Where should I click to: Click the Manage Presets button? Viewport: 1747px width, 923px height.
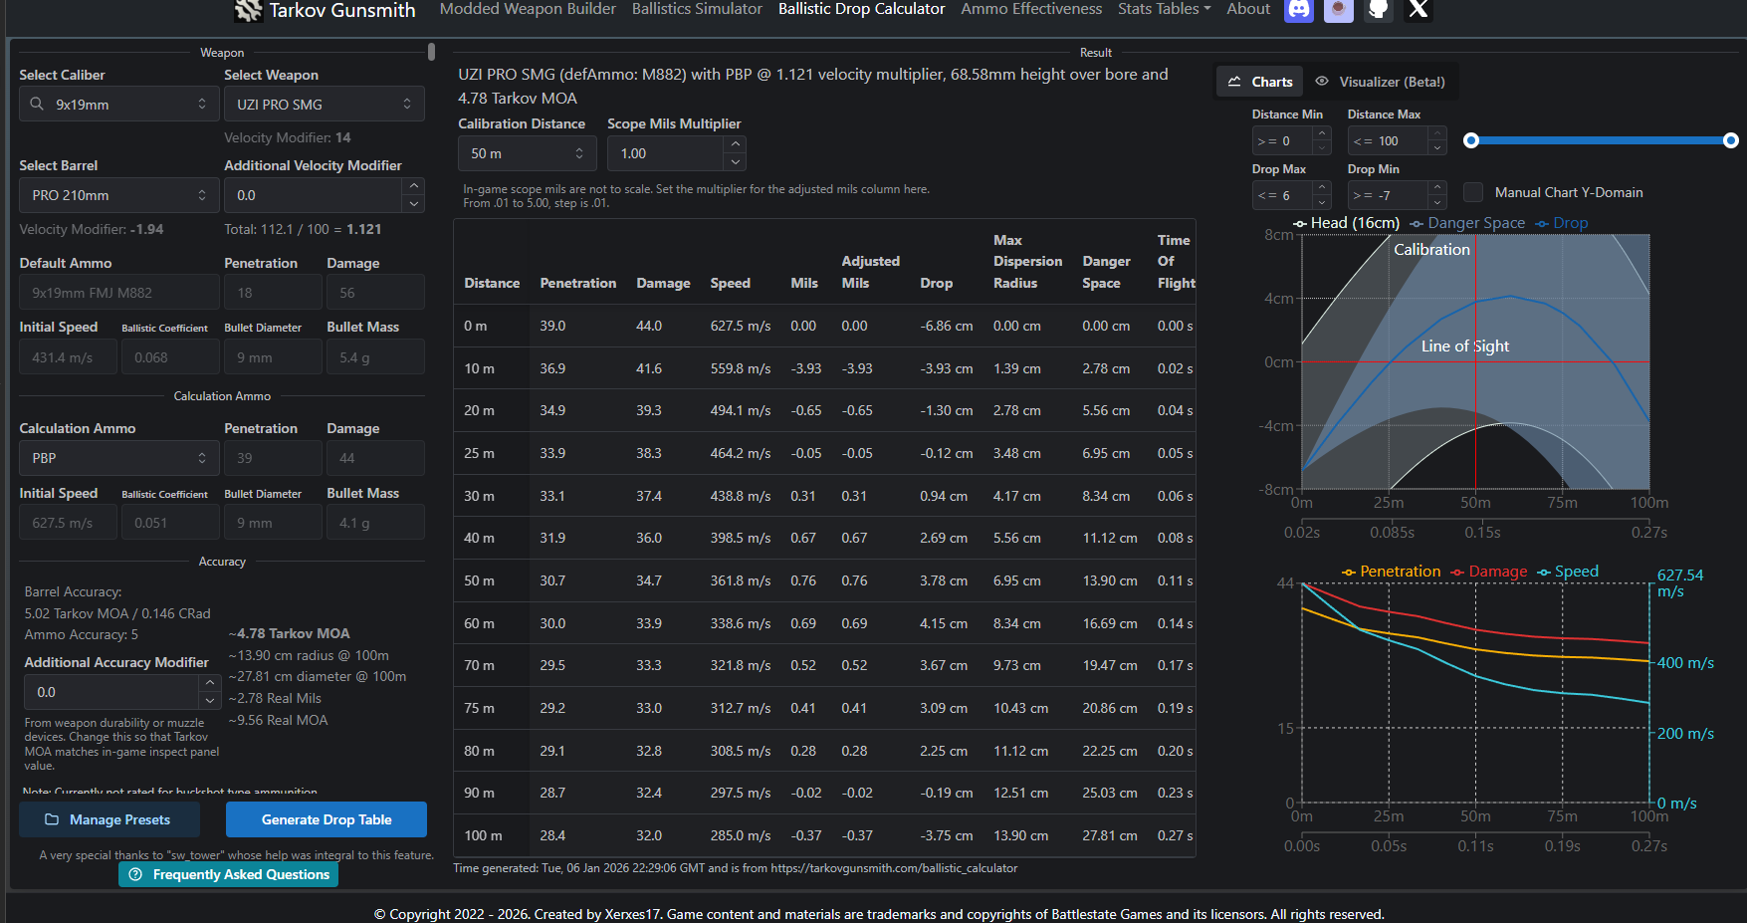[x=109, y=819]
